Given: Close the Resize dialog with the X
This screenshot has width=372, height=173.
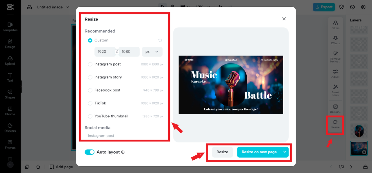Looking at the screenshot, I should click(284, 19).
